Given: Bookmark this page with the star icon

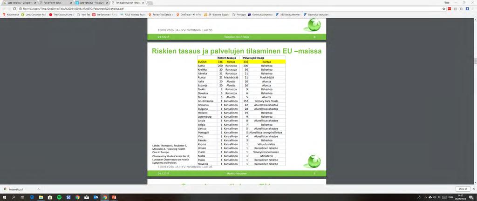Looking at the screenshot, I should pyautogui.click(x=444, y=9).
